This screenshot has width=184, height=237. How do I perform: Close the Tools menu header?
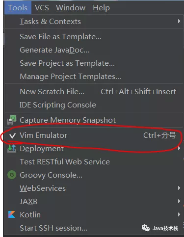[x=18, y=8]
